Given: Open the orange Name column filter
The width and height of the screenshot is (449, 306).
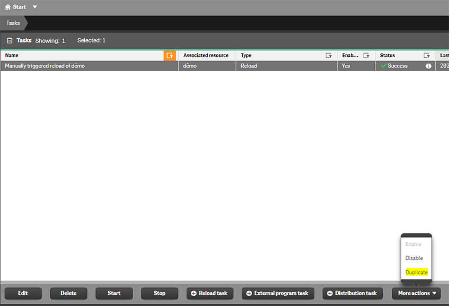Looking at the screenshot, I should tap(170, 56).
